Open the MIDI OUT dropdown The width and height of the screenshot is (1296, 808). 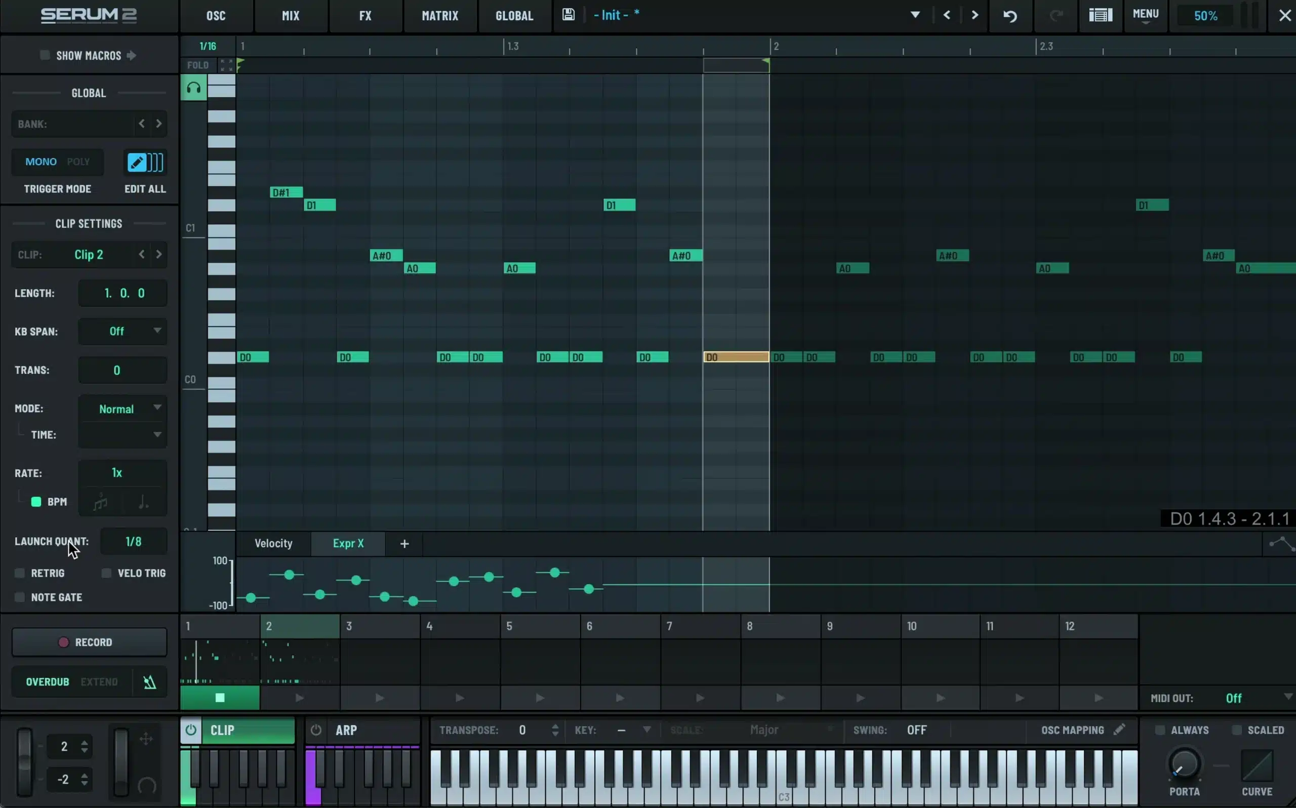pos(1258,698)
